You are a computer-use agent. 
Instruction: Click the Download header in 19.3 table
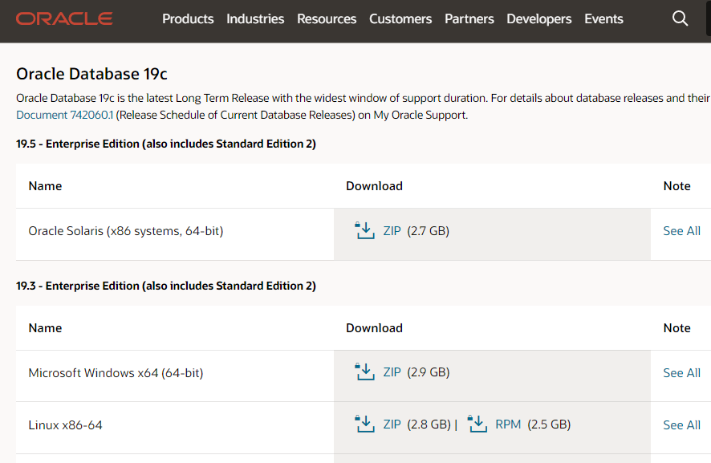click(x=374, y=328)
